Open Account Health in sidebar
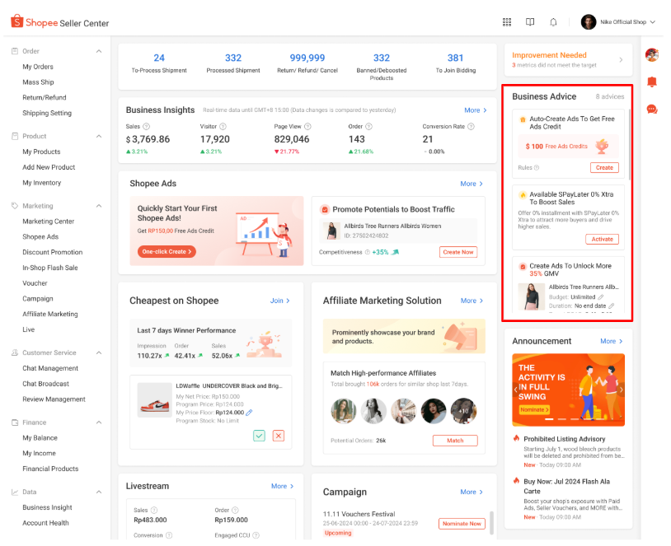671x546 pixels. (x=45, y=523)
